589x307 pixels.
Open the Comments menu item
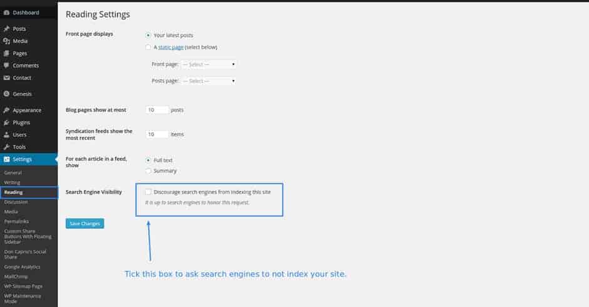pyautogui.click(x=29, y=66)
